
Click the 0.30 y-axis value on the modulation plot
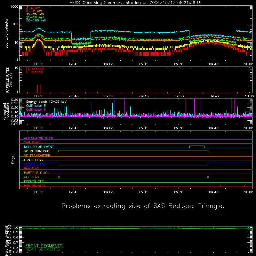tap(15, 100)
